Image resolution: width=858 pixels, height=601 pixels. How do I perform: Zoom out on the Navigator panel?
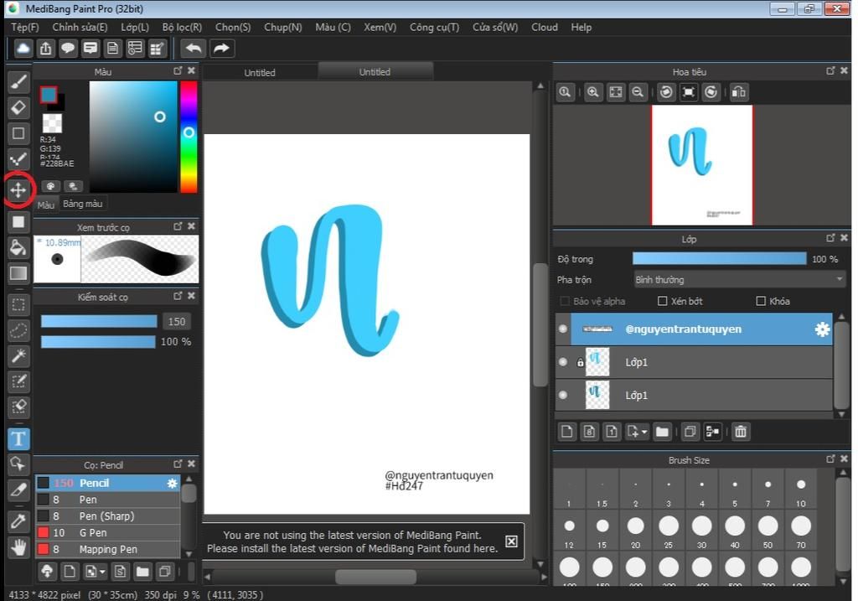[638, 92]
